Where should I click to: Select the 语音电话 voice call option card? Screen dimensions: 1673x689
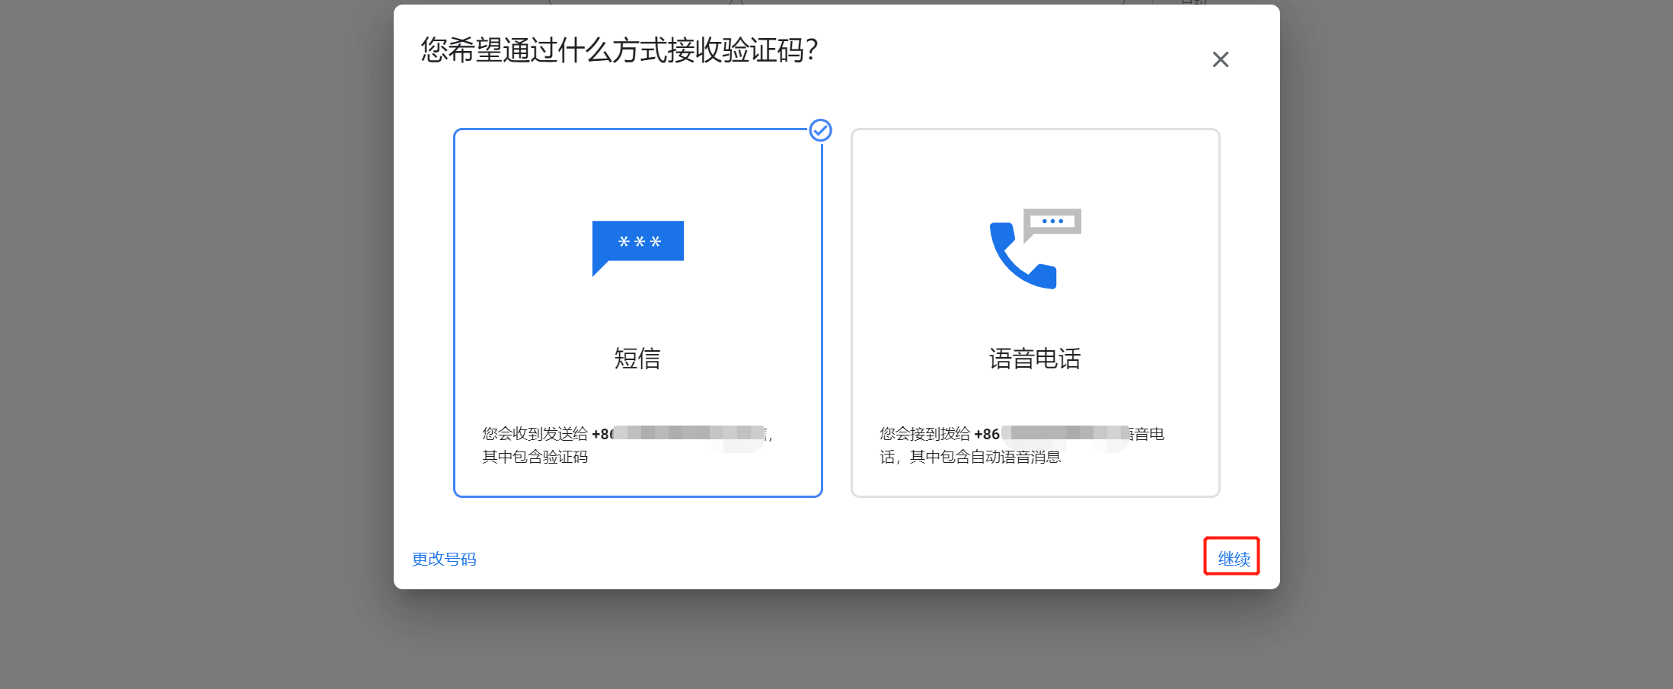tap(1036, 313)
